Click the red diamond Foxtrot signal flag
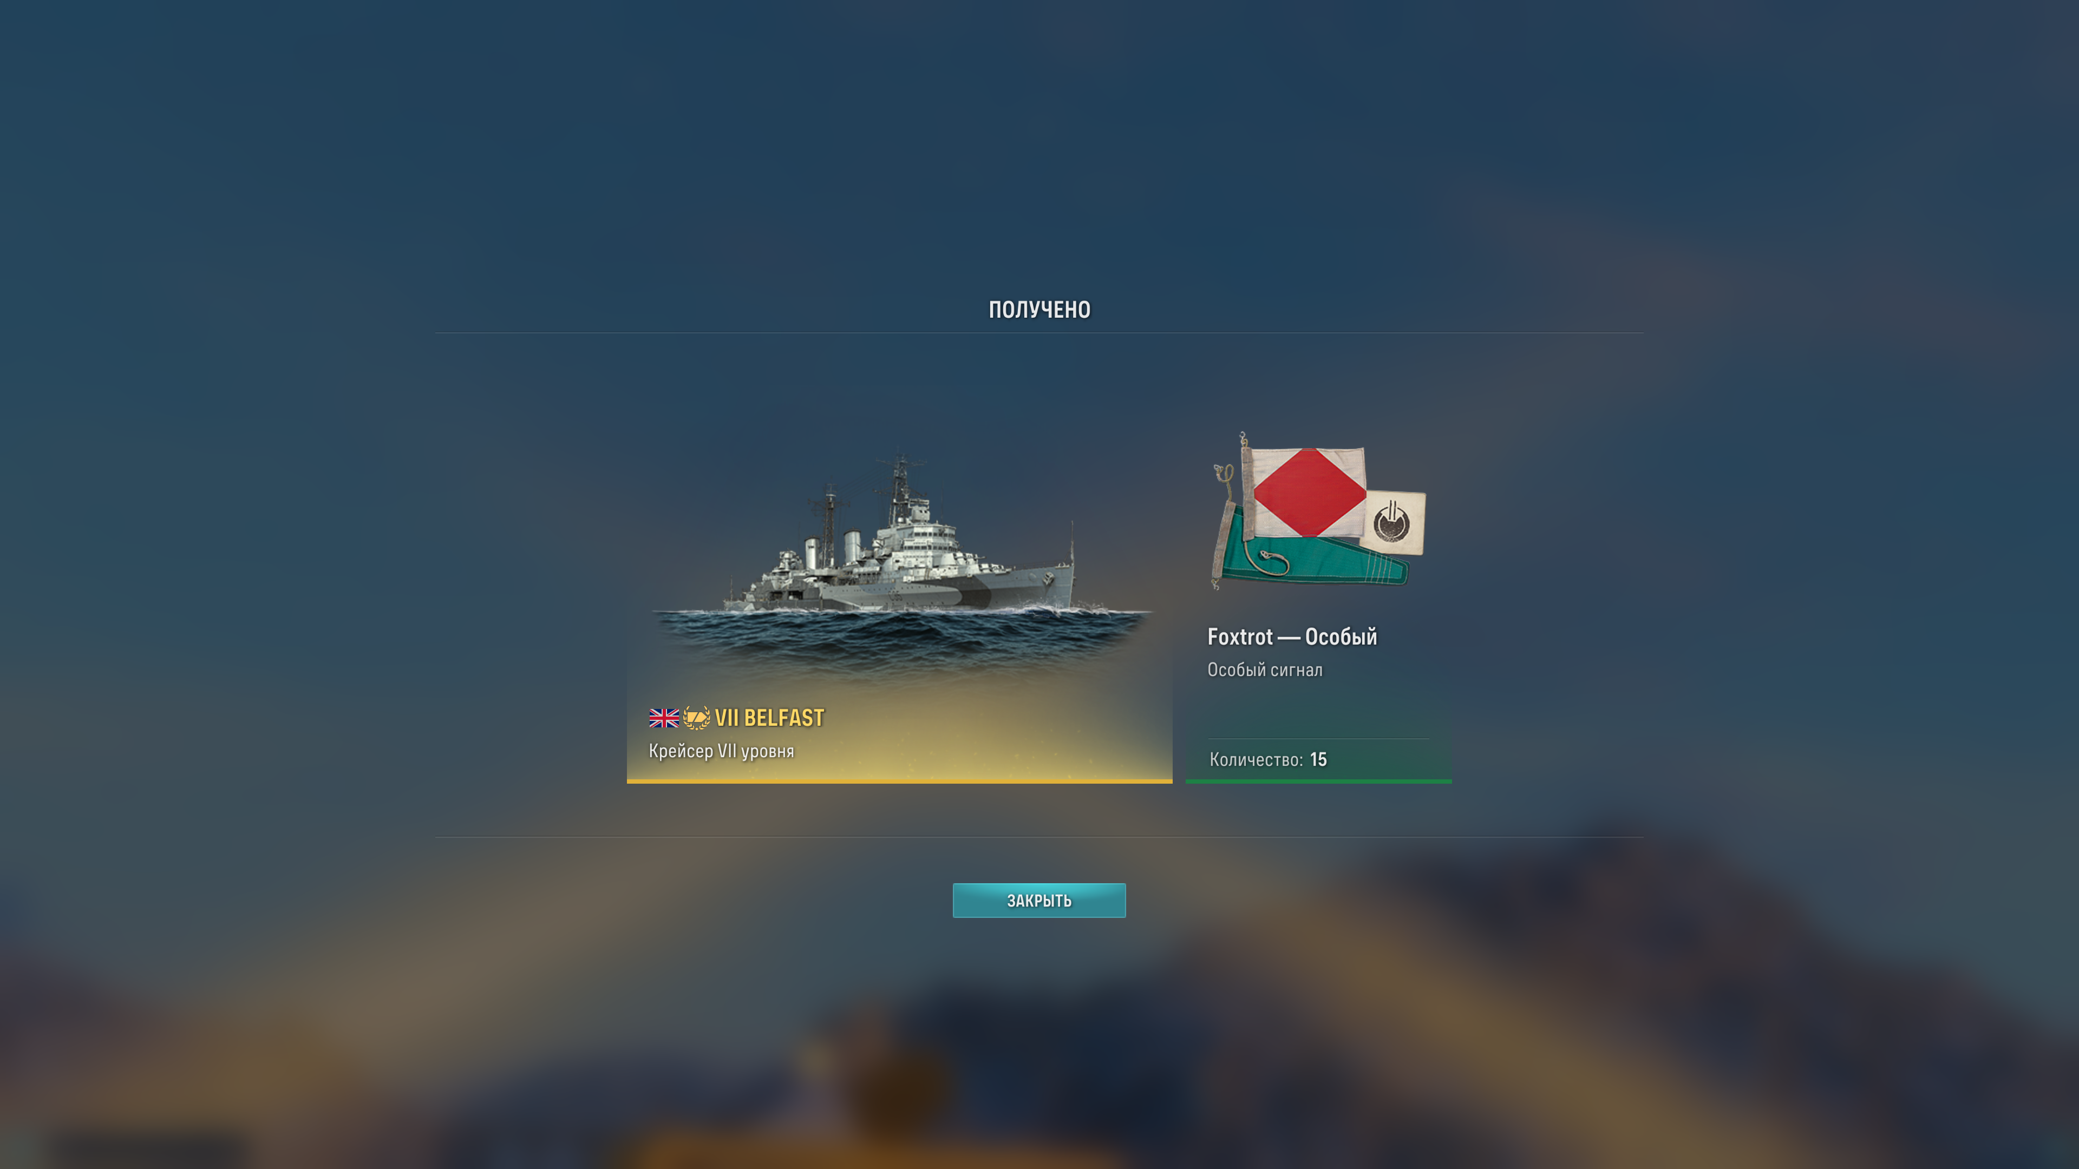Screen dimensions: 2079x1169 [1307, 491]
